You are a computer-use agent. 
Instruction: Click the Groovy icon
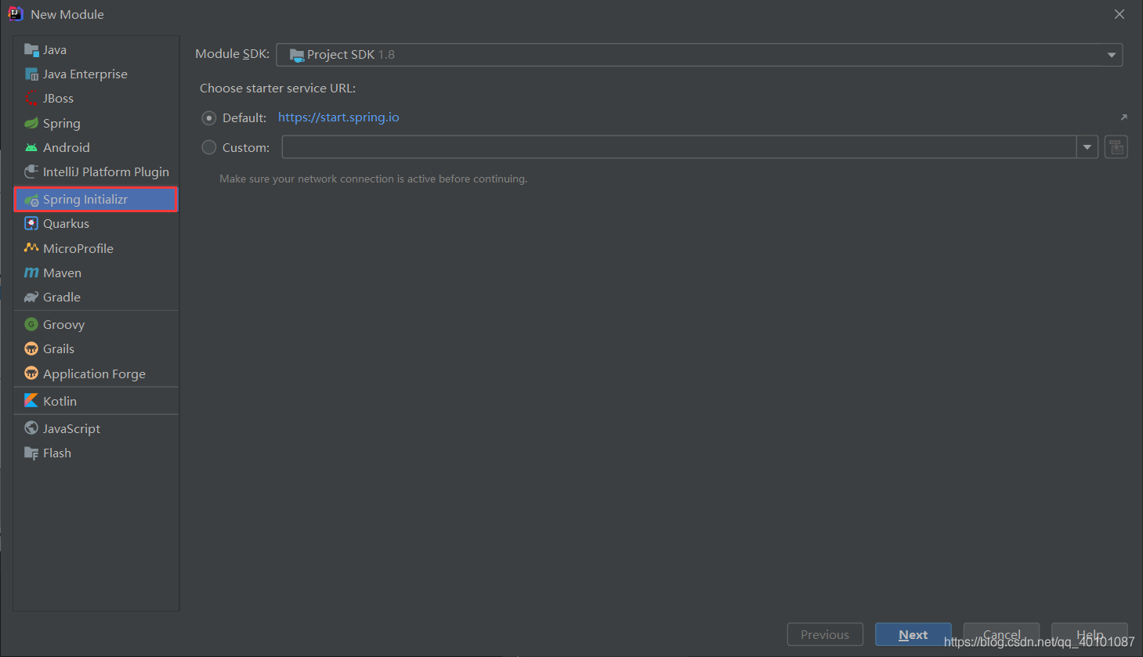tap(31, 324)
